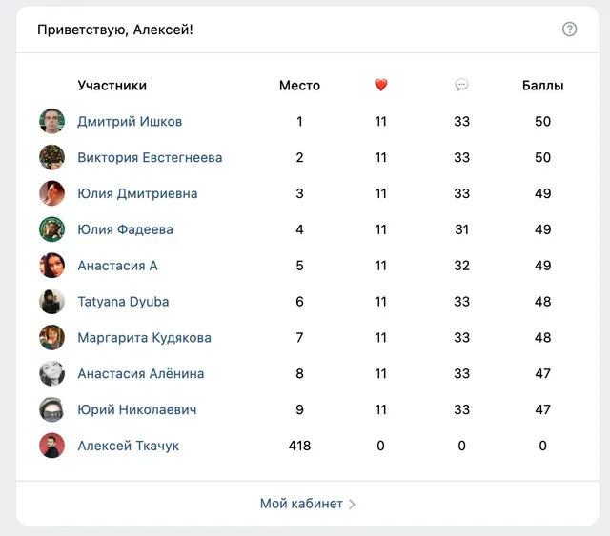
Task: Open Виктория Евстегнеева's avatar photo
Action: pyautogui.click(x=51, y=157)
